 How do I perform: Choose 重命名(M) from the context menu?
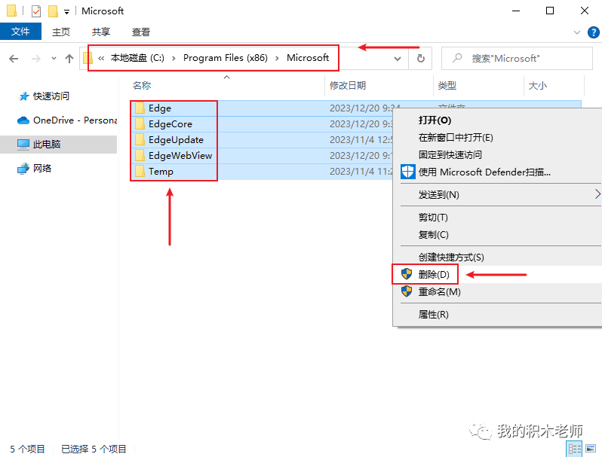pos(439,291)
